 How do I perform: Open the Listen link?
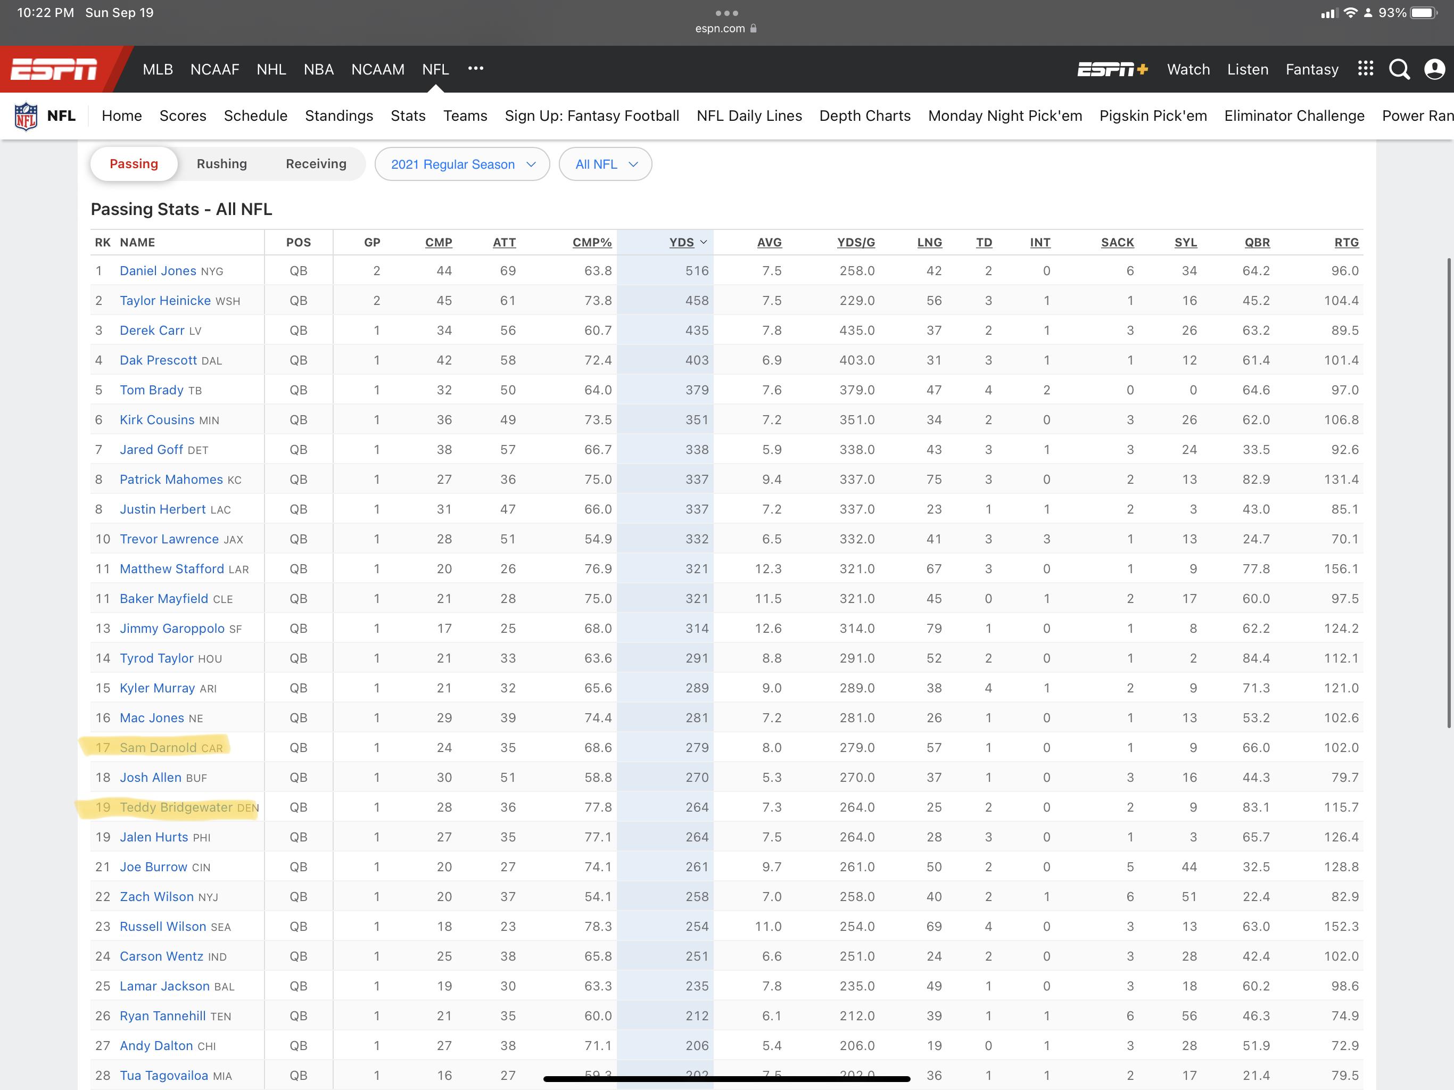pyautogui.click(x=1247, y=69)
